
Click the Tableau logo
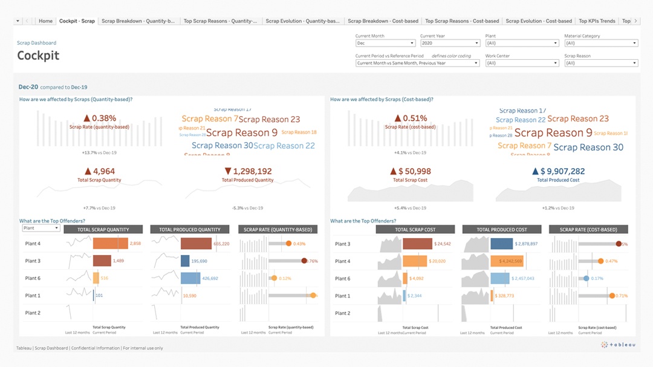coord(619,345)
